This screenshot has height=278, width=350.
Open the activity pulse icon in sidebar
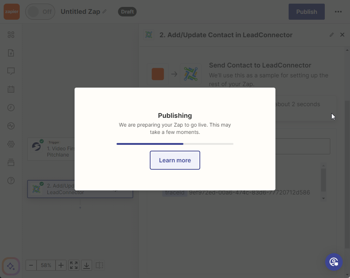[x=11, y=126]
